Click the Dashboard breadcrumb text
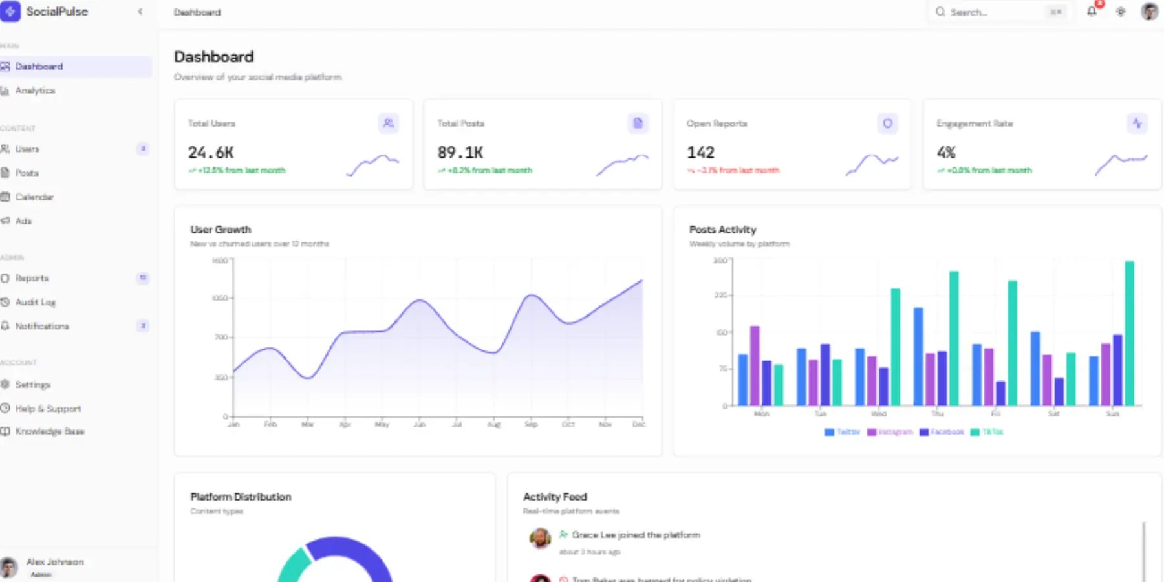Screen dimensions: 1164x582 (197, 12)
